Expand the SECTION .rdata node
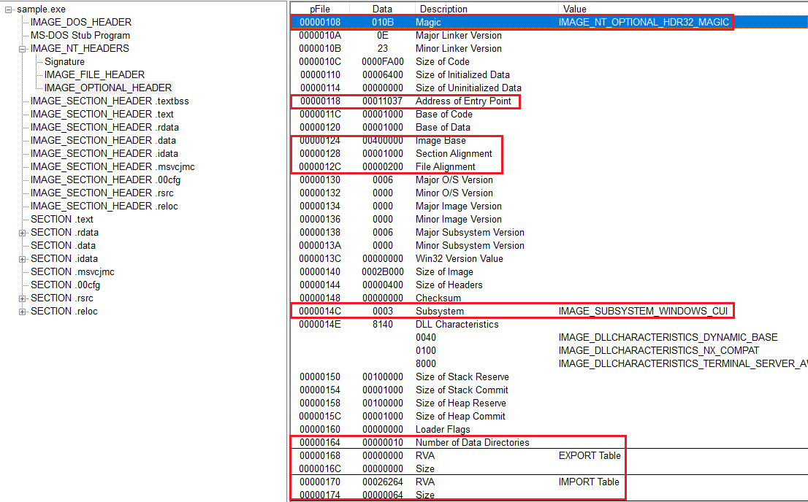The height and width of the screenshot is (502, 808). point(23,233)
